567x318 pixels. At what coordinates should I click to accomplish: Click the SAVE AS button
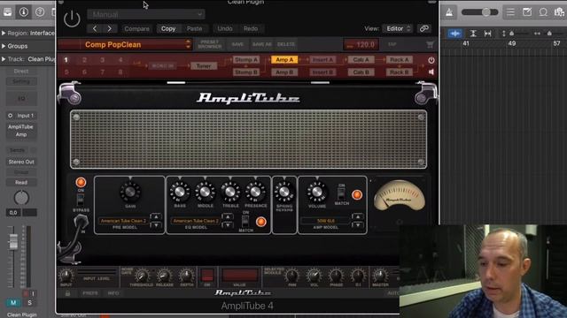pyautogui.click(x=262, y=44)
